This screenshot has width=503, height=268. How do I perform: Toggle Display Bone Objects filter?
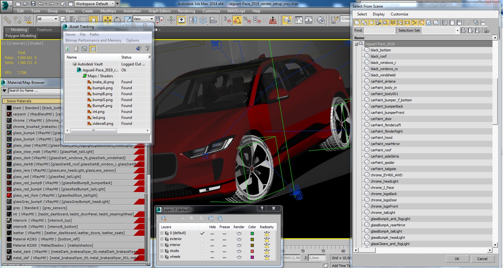[x=414, y=23]
